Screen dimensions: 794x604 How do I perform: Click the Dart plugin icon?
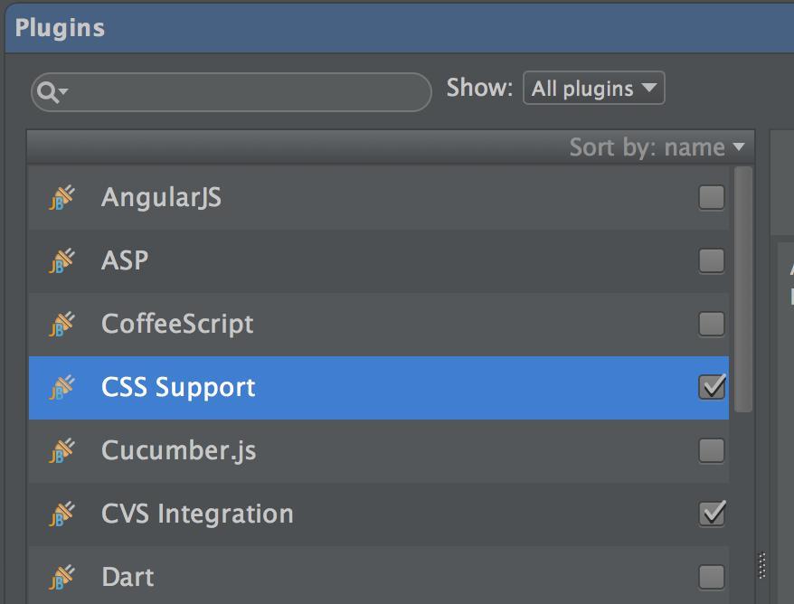point(61,577)
